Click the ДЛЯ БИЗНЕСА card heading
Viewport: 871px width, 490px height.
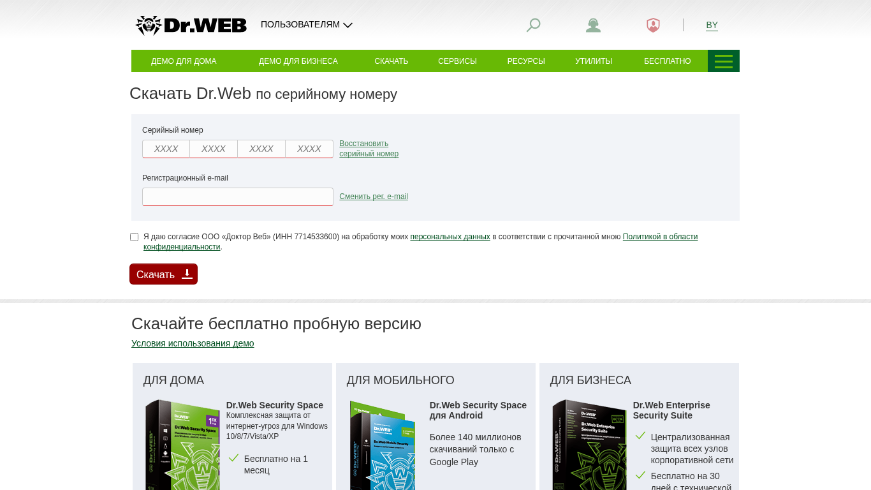590,380
